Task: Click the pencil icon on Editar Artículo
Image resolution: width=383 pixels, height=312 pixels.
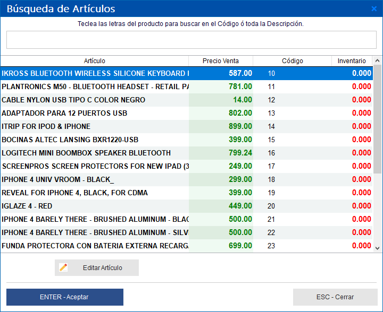Action: click(x=63, y=267)
